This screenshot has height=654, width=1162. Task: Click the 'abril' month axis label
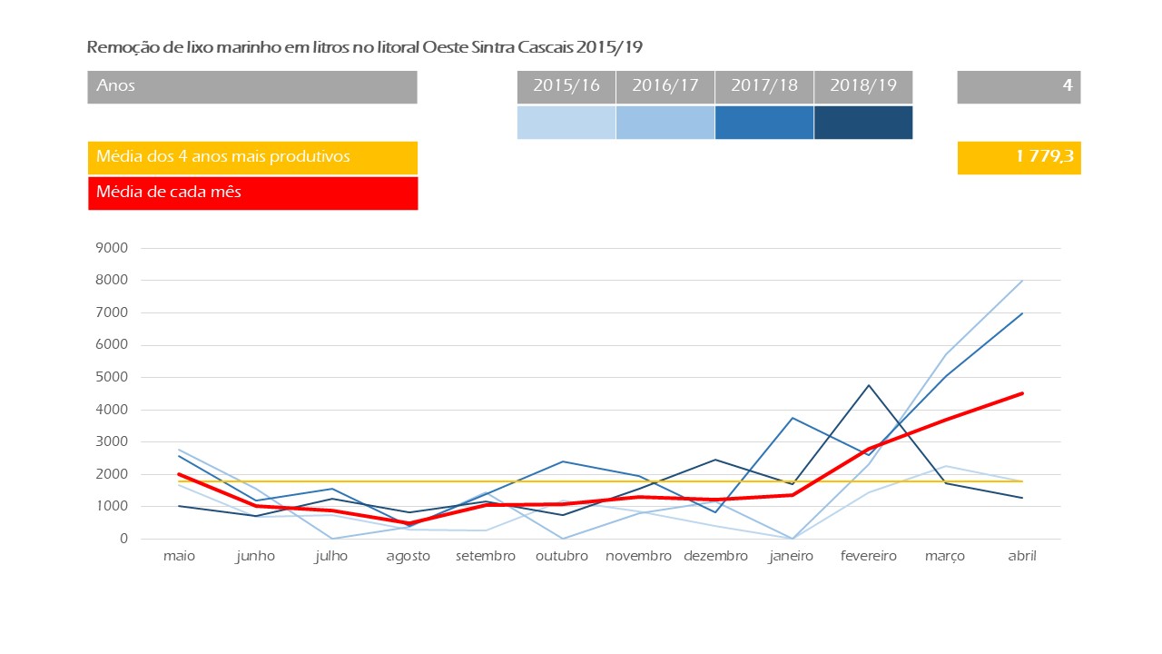(x=1020, y=556)
